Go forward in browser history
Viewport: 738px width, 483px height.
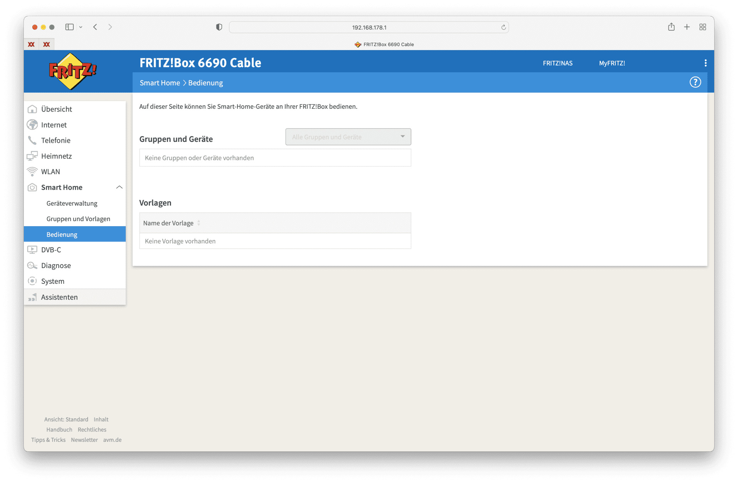(x=110, y=27)
